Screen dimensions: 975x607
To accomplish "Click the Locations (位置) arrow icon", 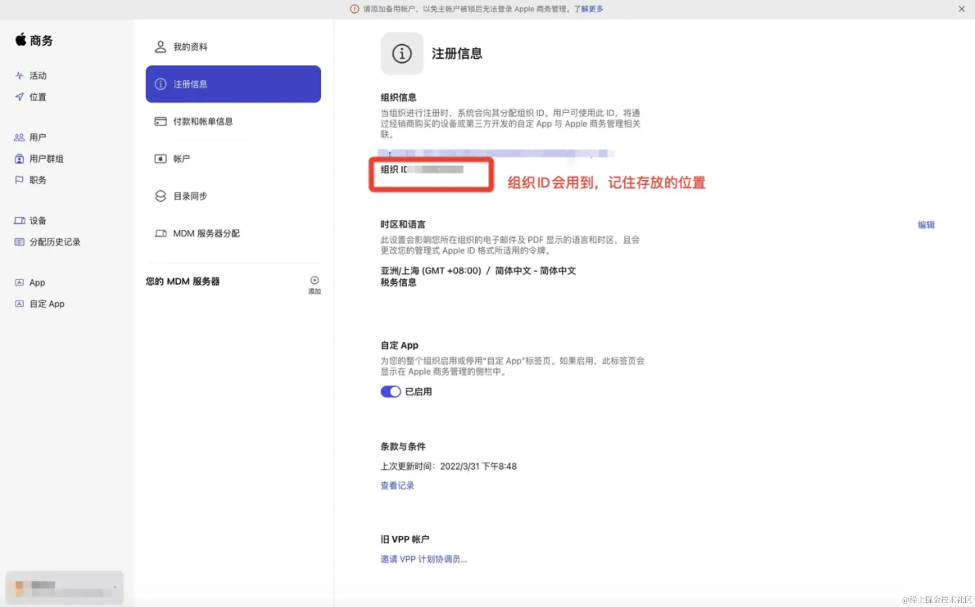I will tap(19, 97).
